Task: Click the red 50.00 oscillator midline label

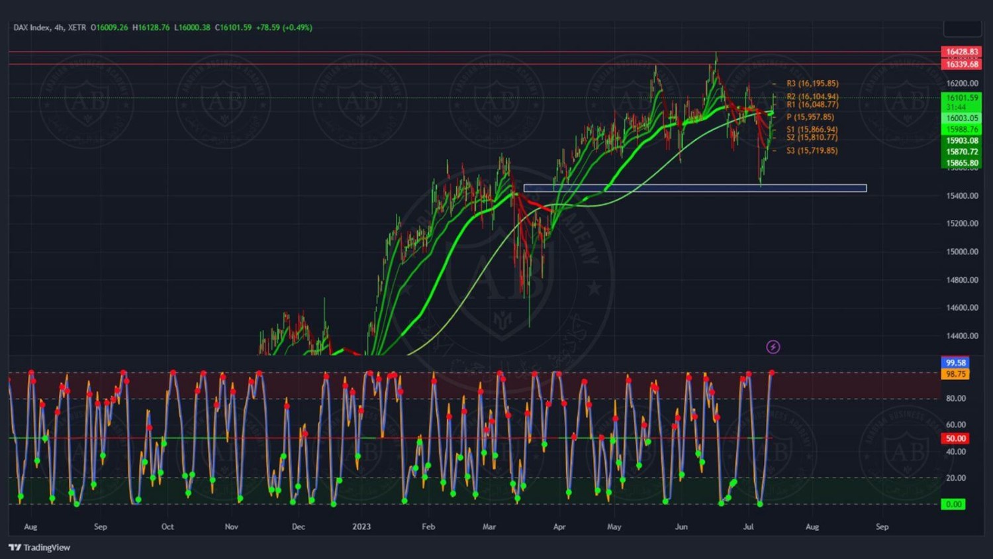Action: click(955, 438)
